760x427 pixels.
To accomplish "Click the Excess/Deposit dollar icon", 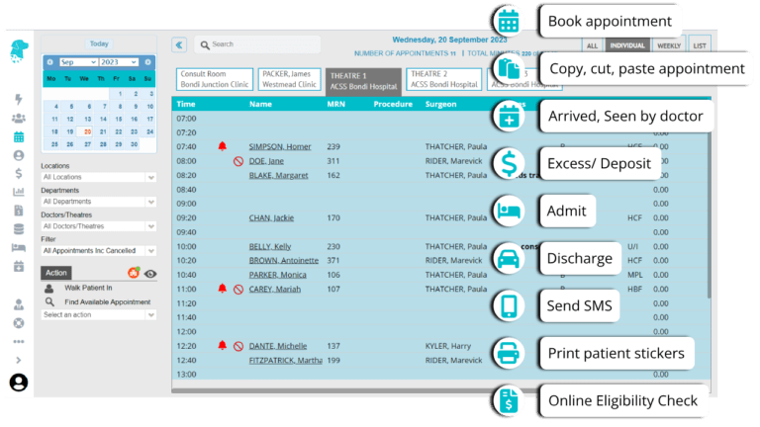I will pyautogui.click(x=509, y=163).
